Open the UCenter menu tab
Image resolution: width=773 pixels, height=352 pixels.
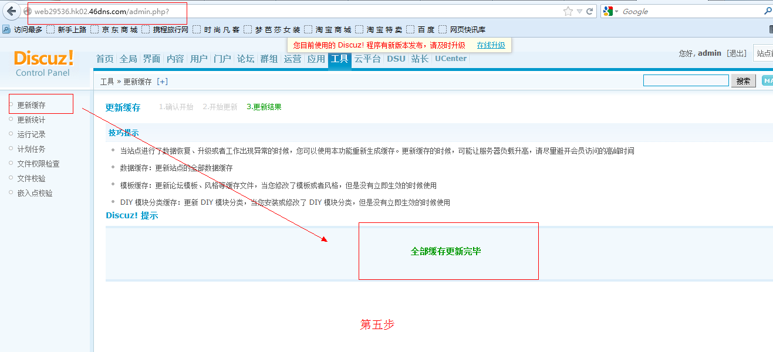[451, 59]
